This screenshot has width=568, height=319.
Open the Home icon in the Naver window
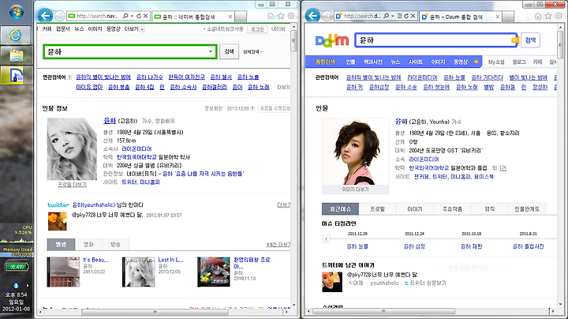click(271, 16)
